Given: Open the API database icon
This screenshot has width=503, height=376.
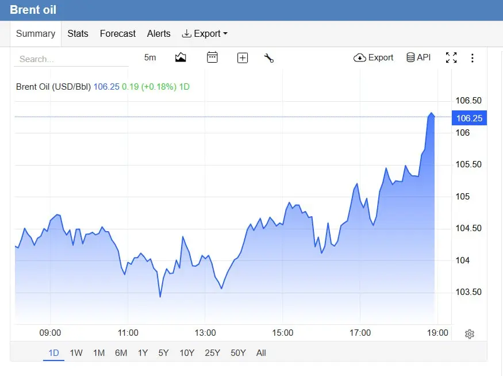Looking at the screenshot, I should (x=418, y=57).
